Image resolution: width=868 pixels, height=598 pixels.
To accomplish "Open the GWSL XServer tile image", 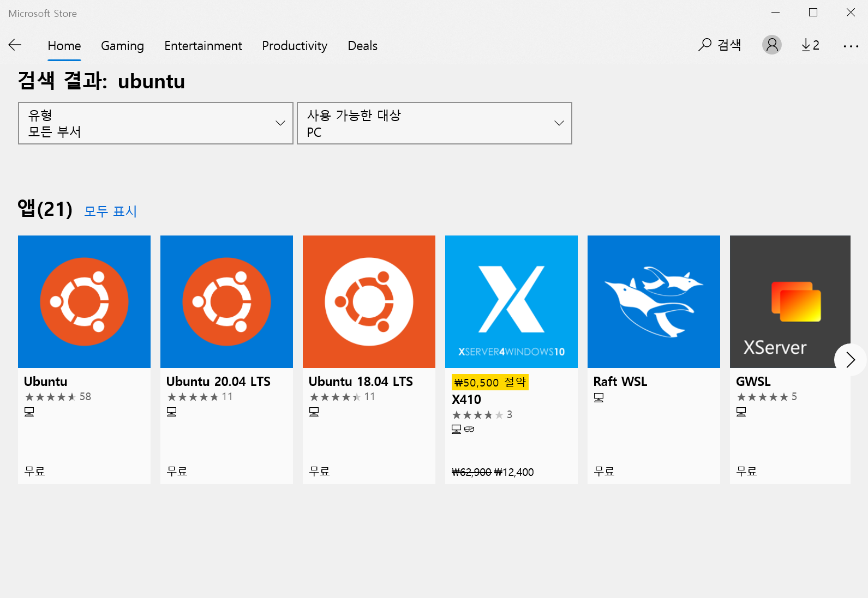I will [790, 301].
